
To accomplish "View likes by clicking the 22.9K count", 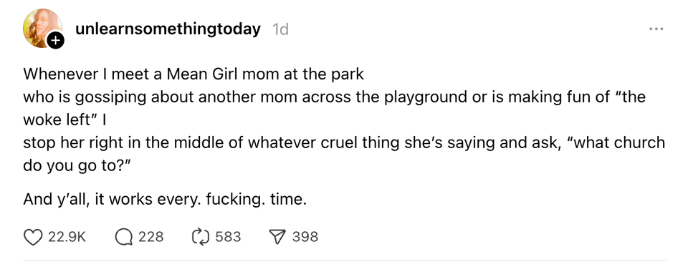I will pos(67,237).
